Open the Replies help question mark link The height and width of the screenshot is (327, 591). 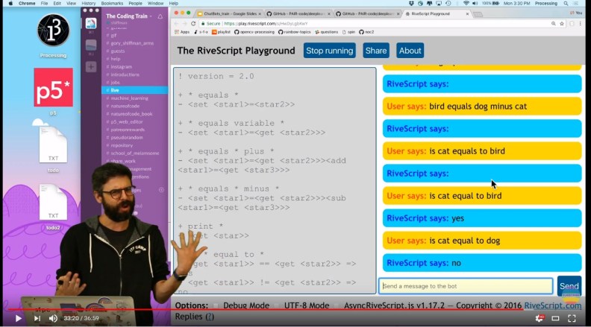pyautogui.click(x=210, y=317)
